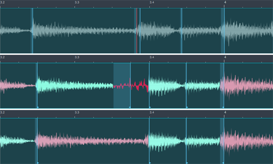Viewport: 273px width, 164px height.
Task: Click the long pink waveform segment in the bottom panel
Action: click(91, 141)
